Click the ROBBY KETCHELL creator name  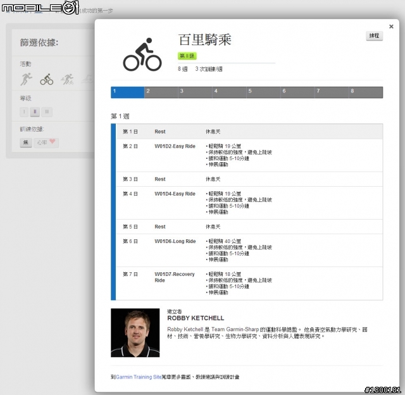click(x=196, y=318)
